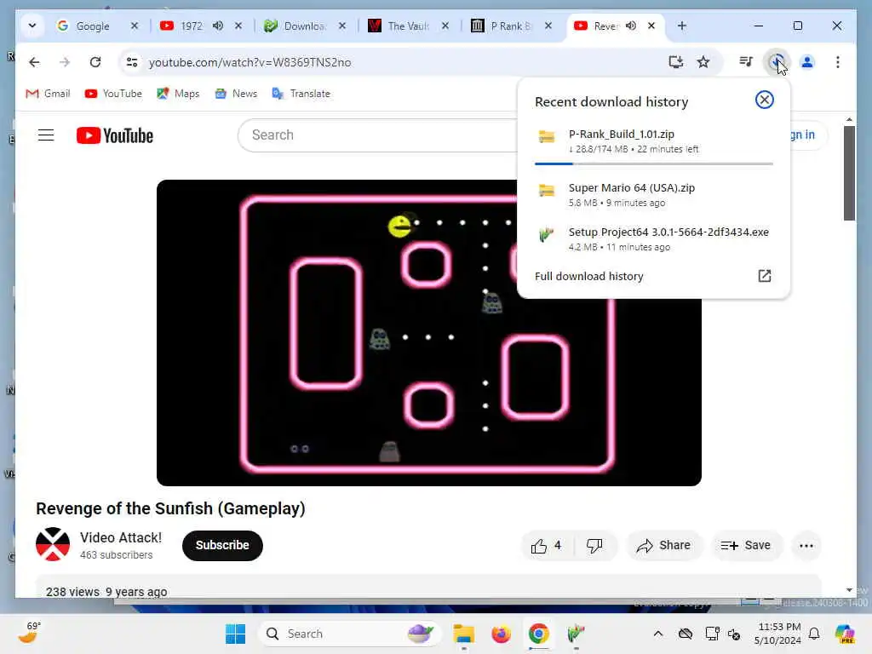Image resolution: width=872 pixels, height=654 pixels.
Task: Open Translate bookmark
Action: pyautogui.click(x=301, y=94)
